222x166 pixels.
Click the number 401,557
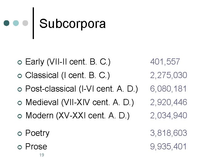[x=165, y=62]
